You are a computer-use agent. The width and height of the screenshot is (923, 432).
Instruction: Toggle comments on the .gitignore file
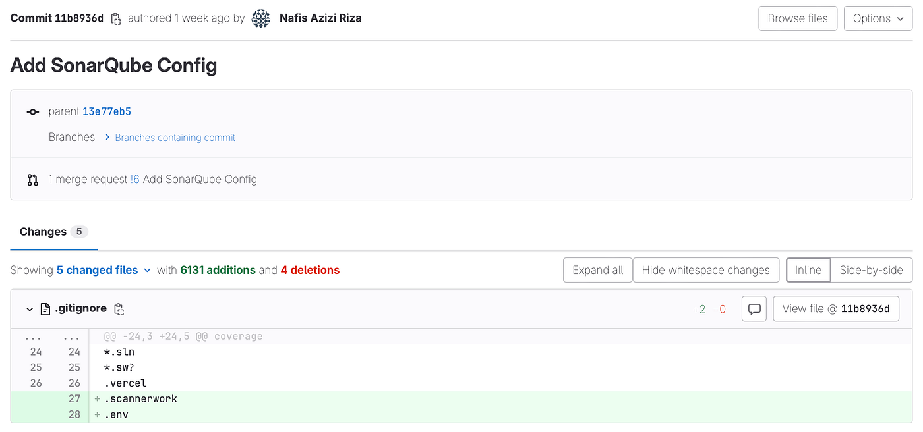[x=754, y=308]
